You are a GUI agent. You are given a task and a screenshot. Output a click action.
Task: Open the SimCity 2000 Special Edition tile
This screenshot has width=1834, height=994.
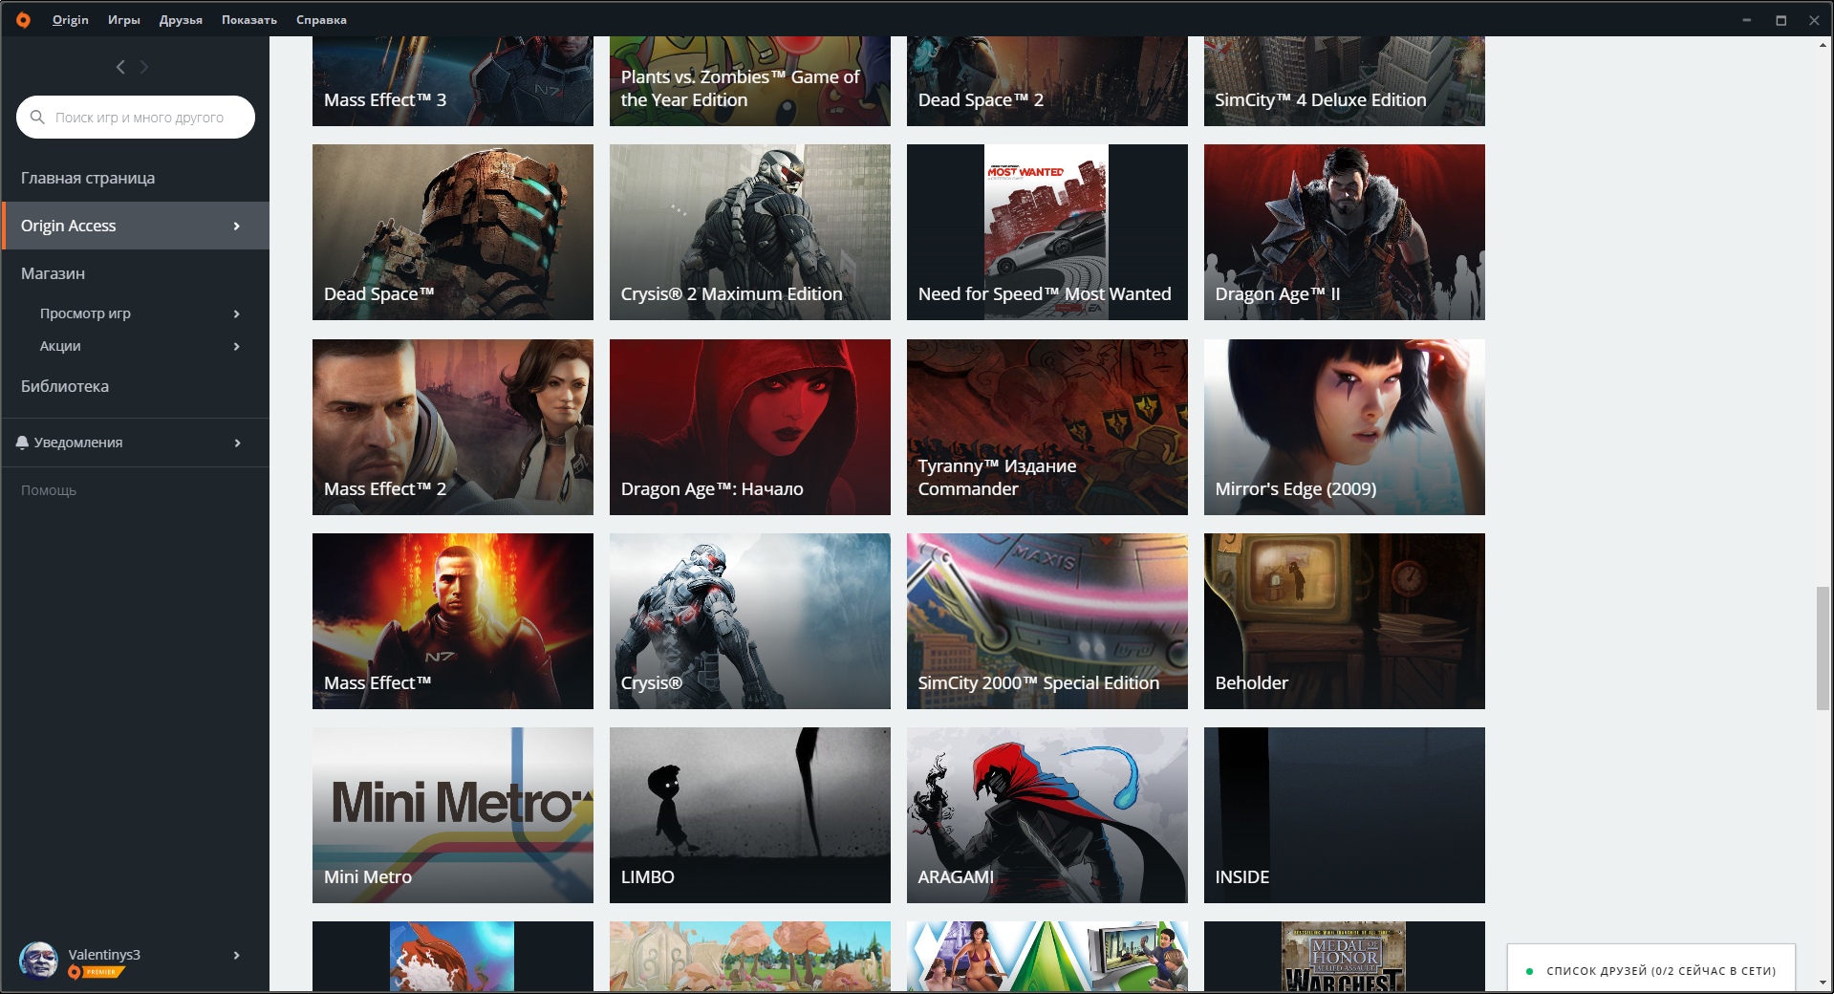(x=1047, y=621)
